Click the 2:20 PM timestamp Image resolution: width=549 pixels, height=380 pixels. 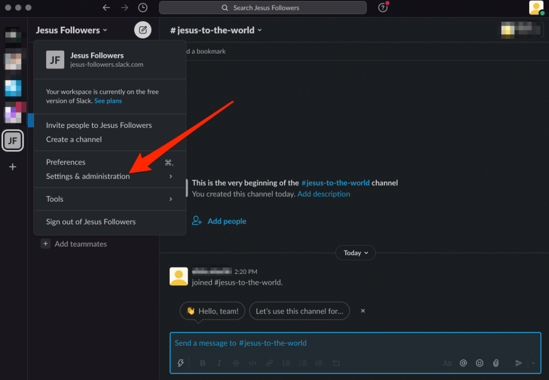click(246, 272)
